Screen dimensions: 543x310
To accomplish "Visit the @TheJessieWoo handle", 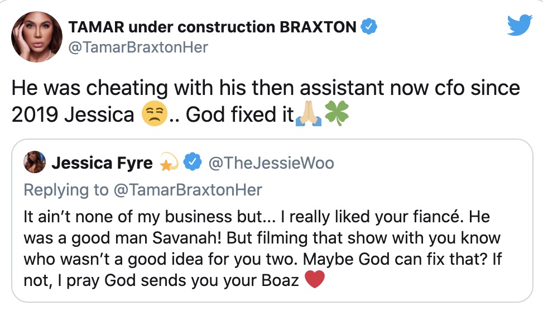I will [271, 163].
